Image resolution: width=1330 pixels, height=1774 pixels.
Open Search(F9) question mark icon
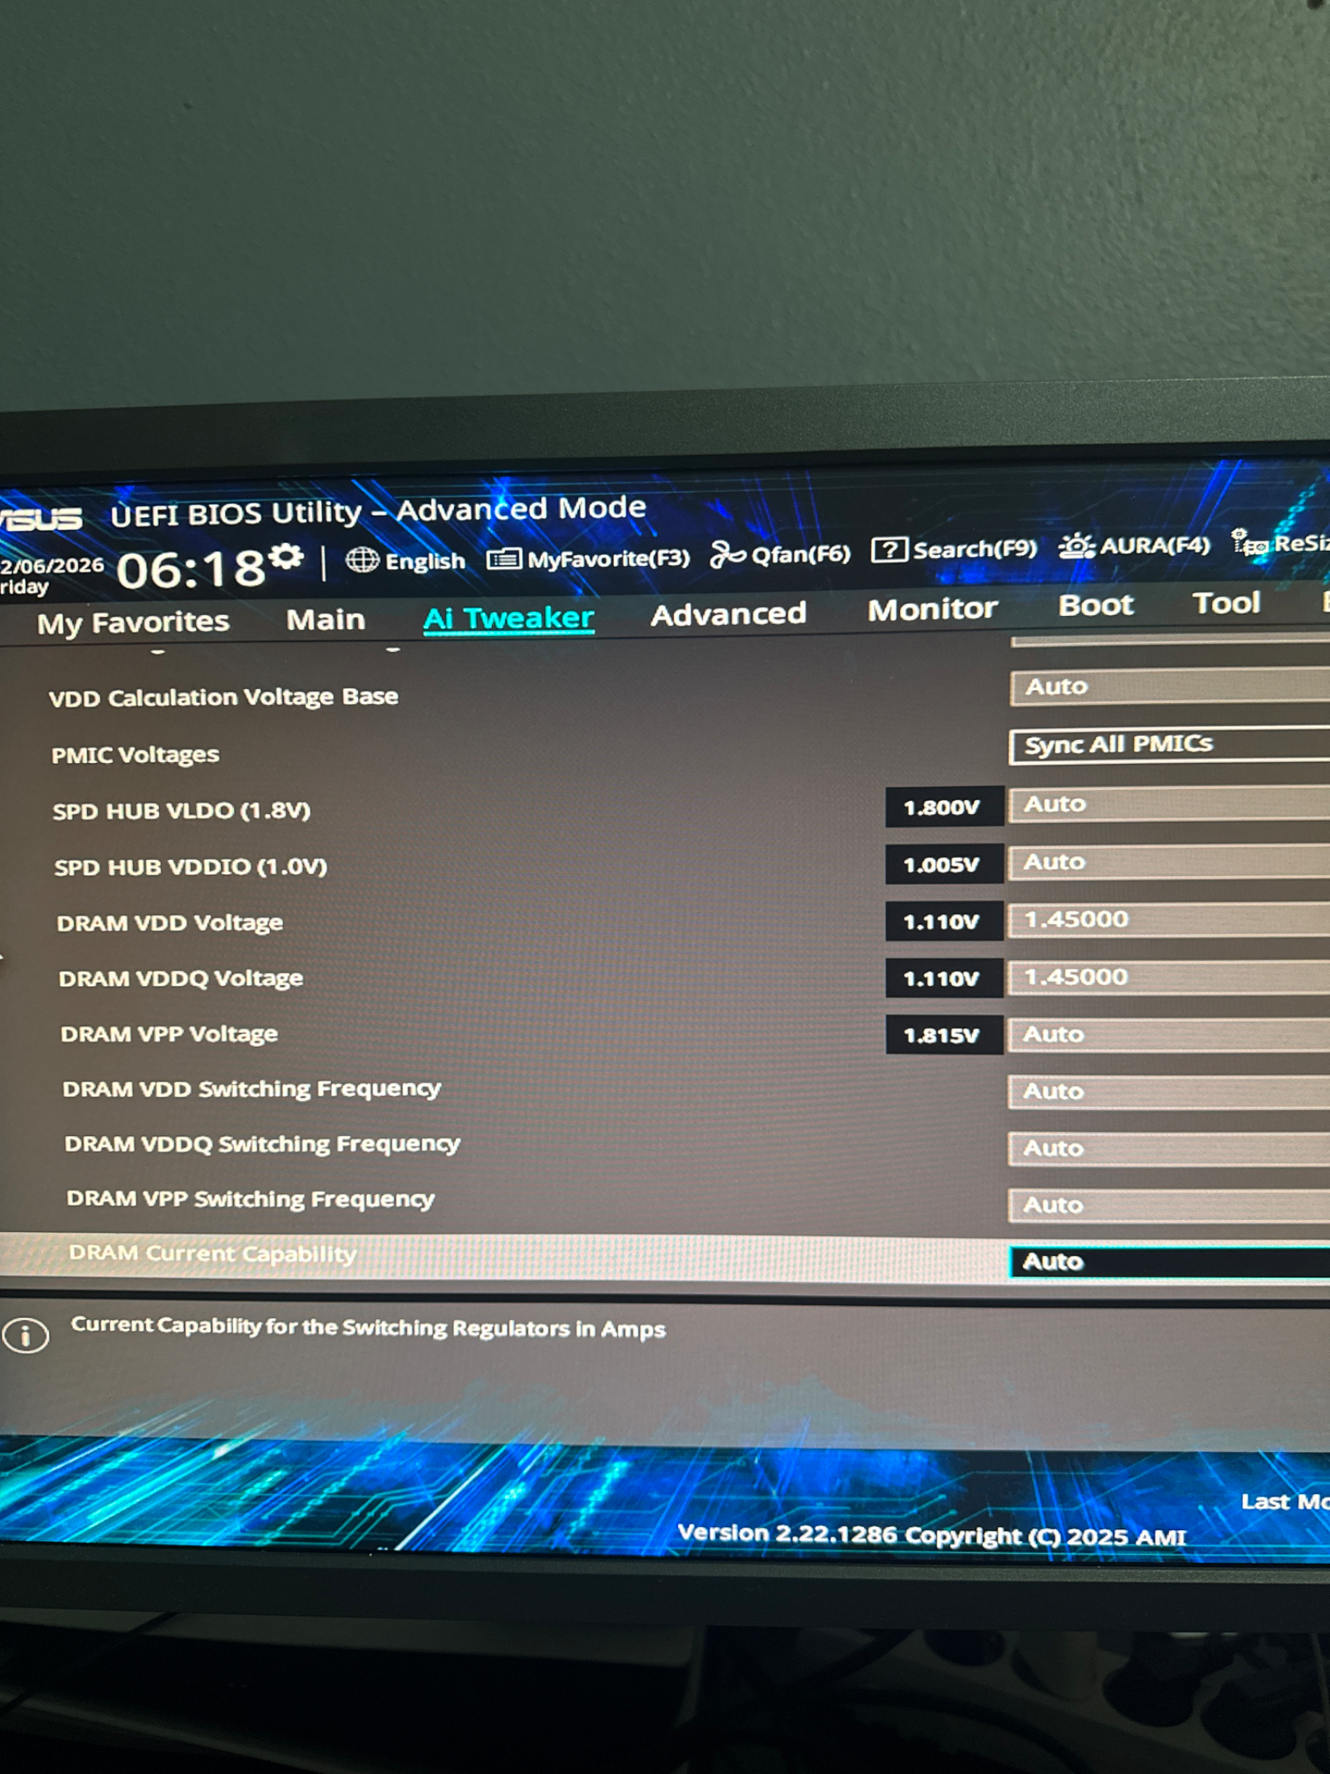coord(889,549)
